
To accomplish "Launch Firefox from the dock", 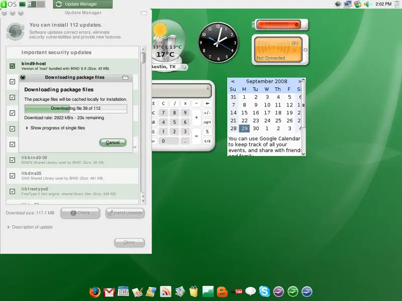I will click(x=95, y=292).
